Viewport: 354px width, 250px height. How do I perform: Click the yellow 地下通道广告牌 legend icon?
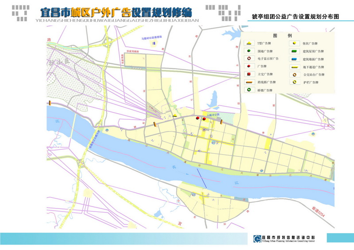(294, 67)
